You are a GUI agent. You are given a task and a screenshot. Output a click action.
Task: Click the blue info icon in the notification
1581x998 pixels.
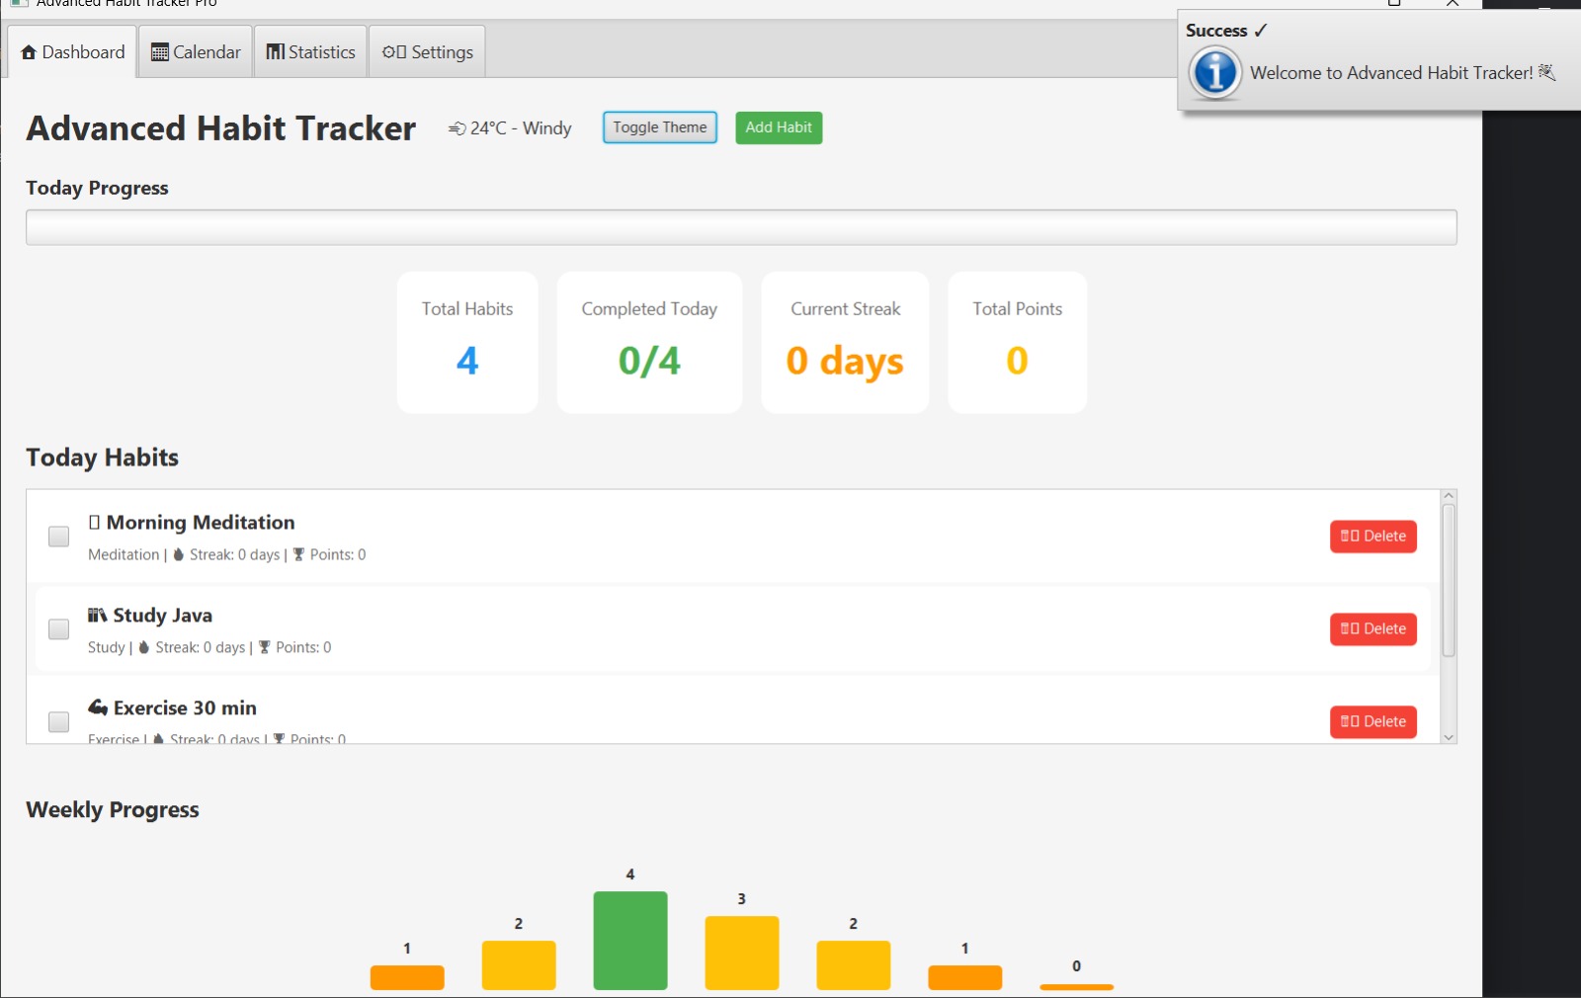1214,72
